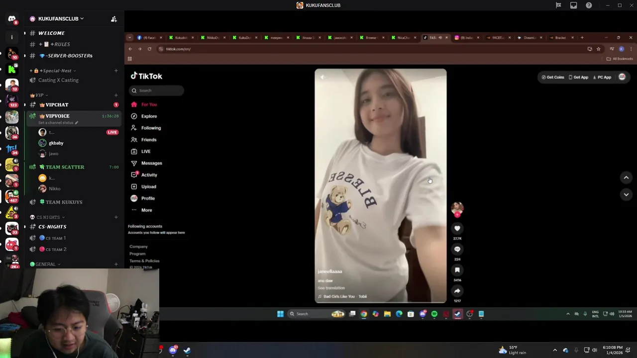Screen dimensions: 637x358
Task: Show hidden icons chevron in bottom tray
Action: pos(555,350)
